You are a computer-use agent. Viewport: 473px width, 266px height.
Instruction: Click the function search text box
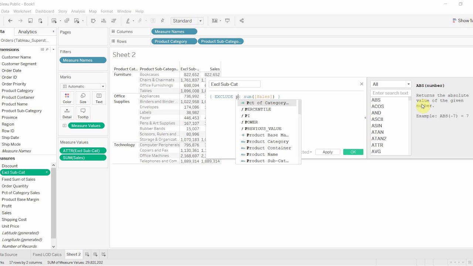[x=390, y=93]
